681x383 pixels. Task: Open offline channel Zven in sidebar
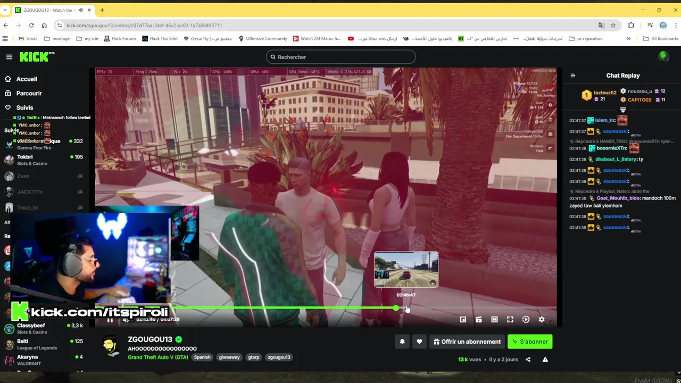pyautogui.click(x=45, y=176)
